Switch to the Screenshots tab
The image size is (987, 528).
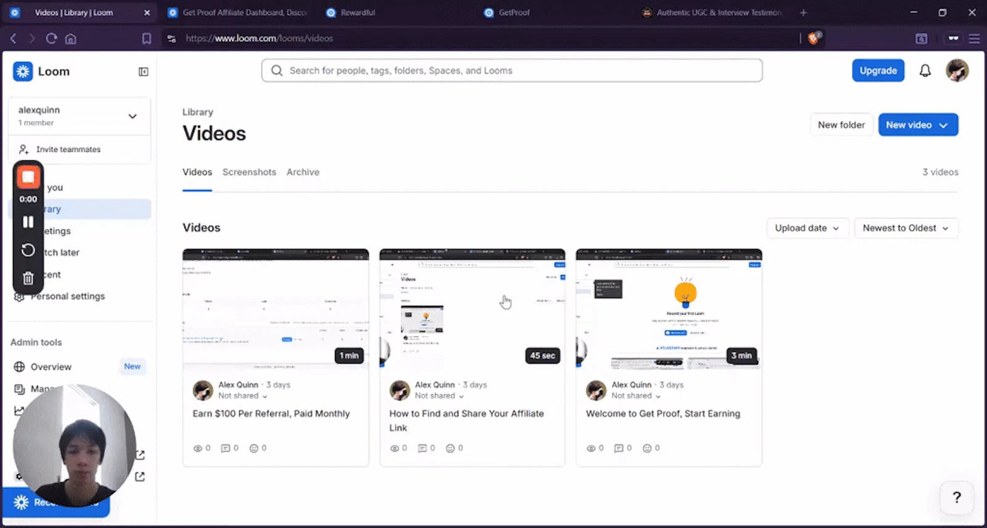click(249, 172)
